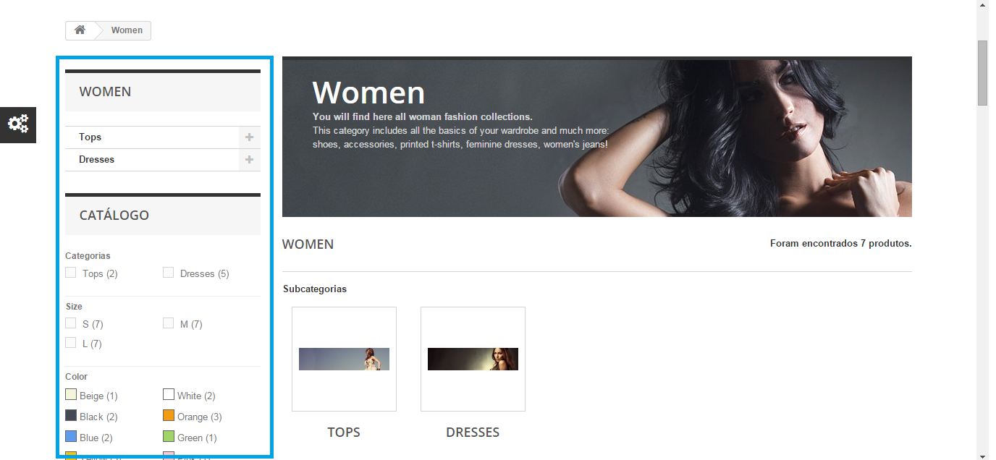The width and height of the screenshot is (996, 460).
Task: Click the scrollbar down arrow
Action: pyautogui.click(x=982, y=456)
